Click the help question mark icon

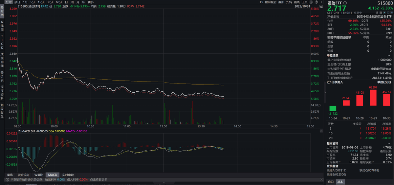pyautogui.click(x=316, y=2)
